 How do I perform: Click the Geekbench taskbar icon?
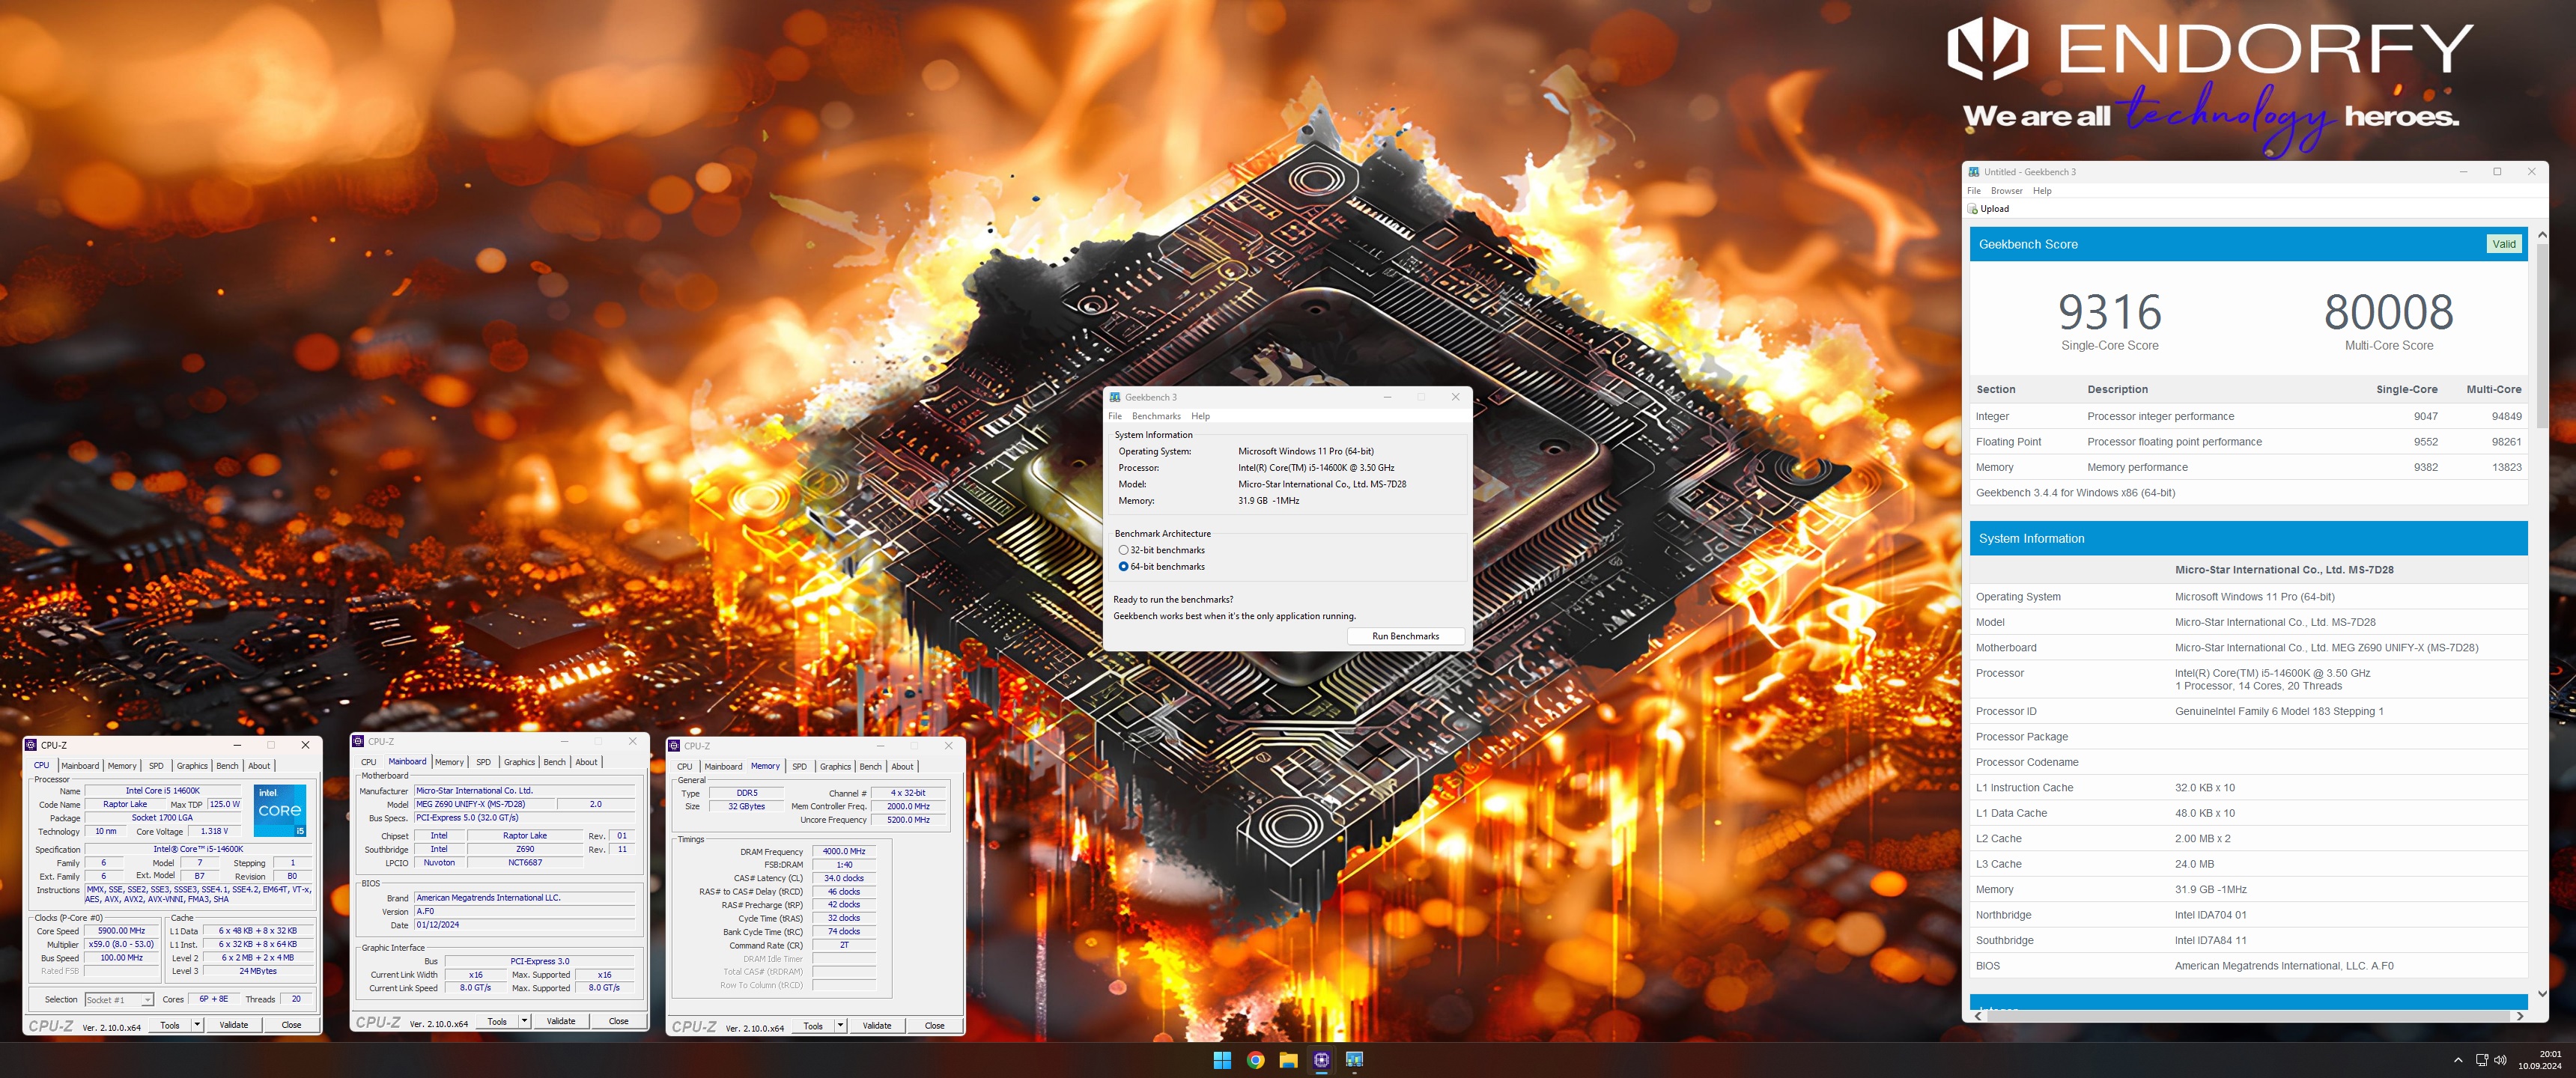tap(1354, 1060)
